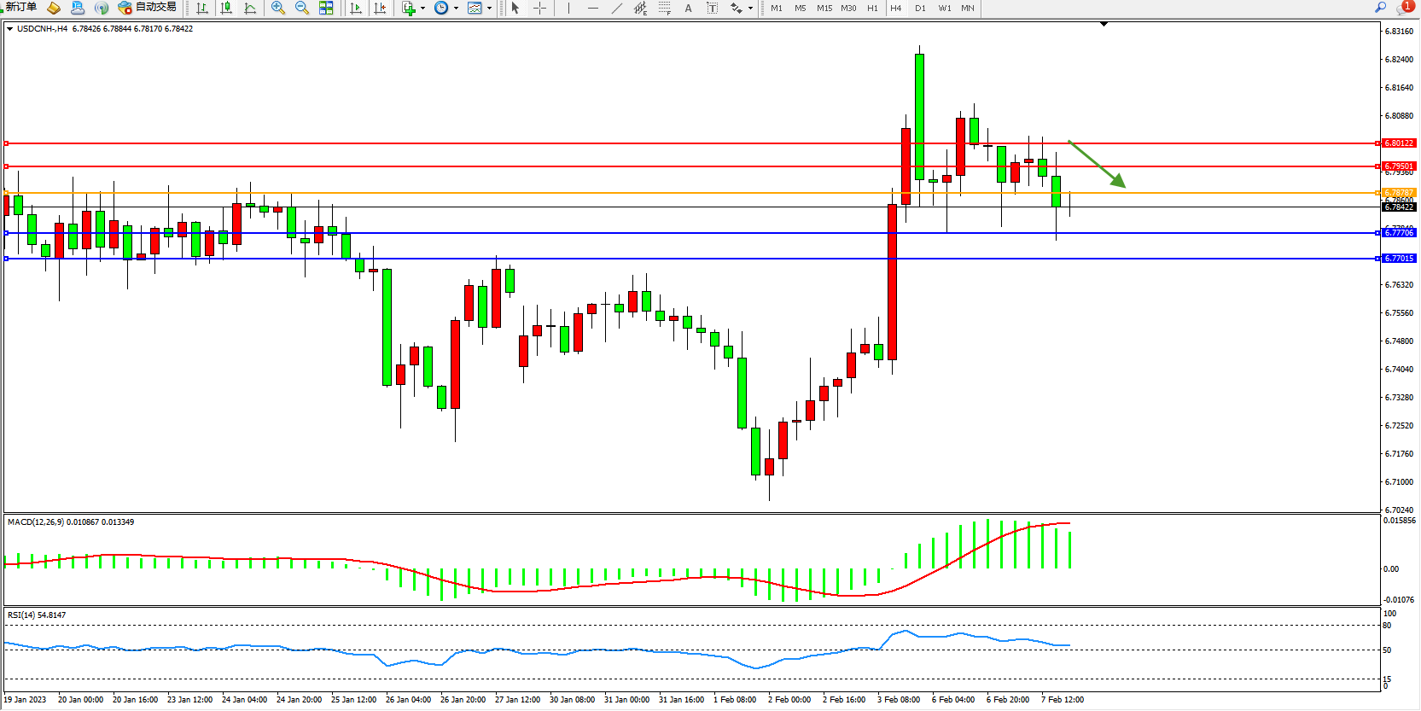Expand the arrows objects dropdown
The image size is (1421, 711).
(x=750, y=9)
